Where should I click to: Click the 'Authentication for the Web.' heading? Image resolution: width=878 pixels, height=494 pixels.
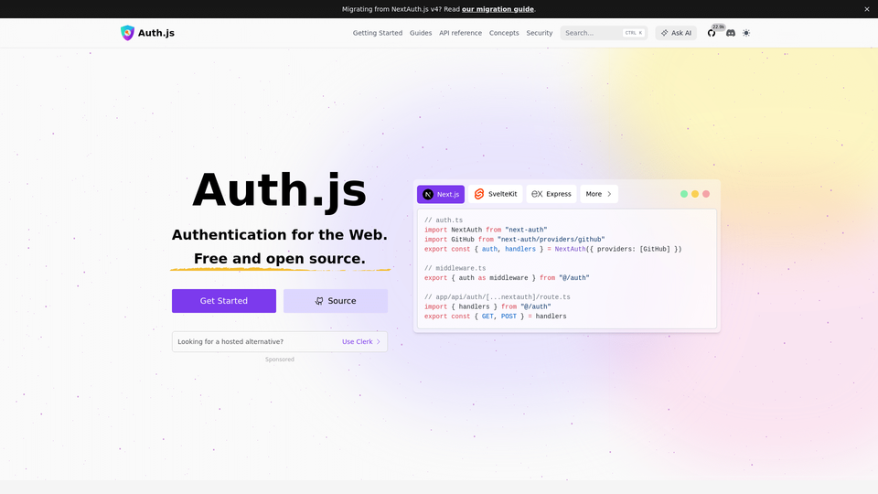[x=280, y=235]
